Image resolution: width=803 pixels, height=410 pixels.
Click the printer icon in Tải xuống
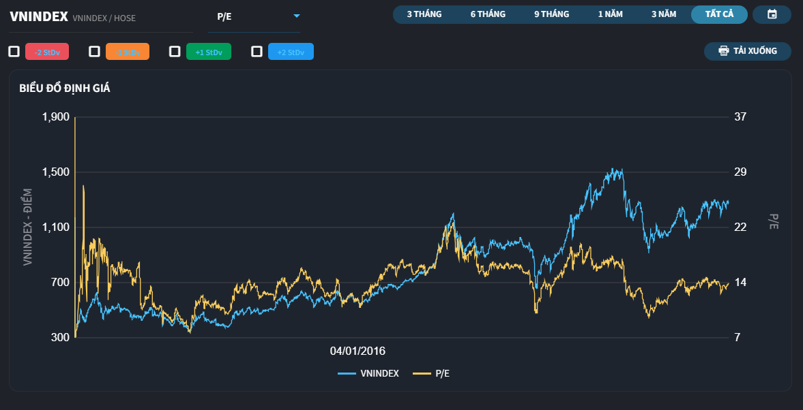point(724,50)
